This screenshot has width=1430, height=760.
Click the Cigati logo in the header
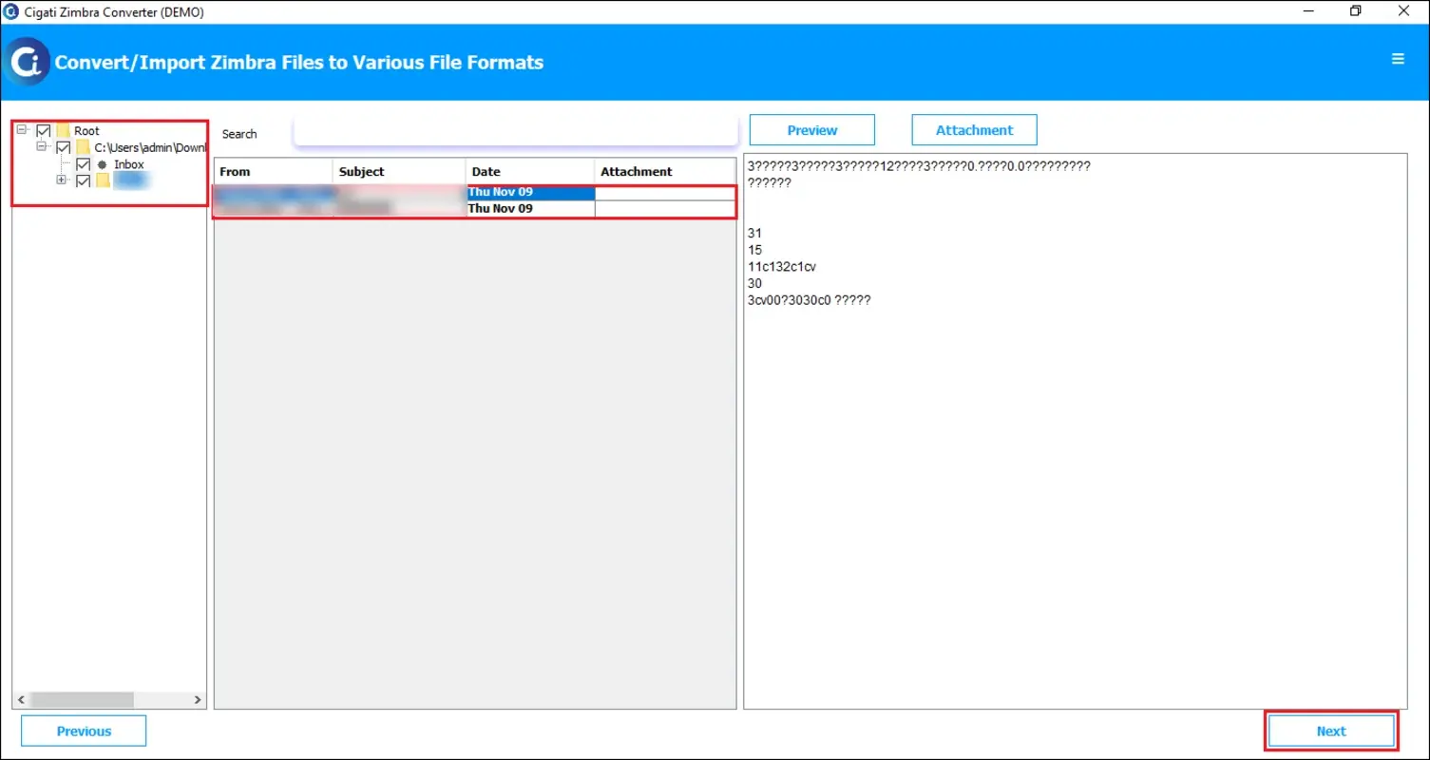(29, 62)
